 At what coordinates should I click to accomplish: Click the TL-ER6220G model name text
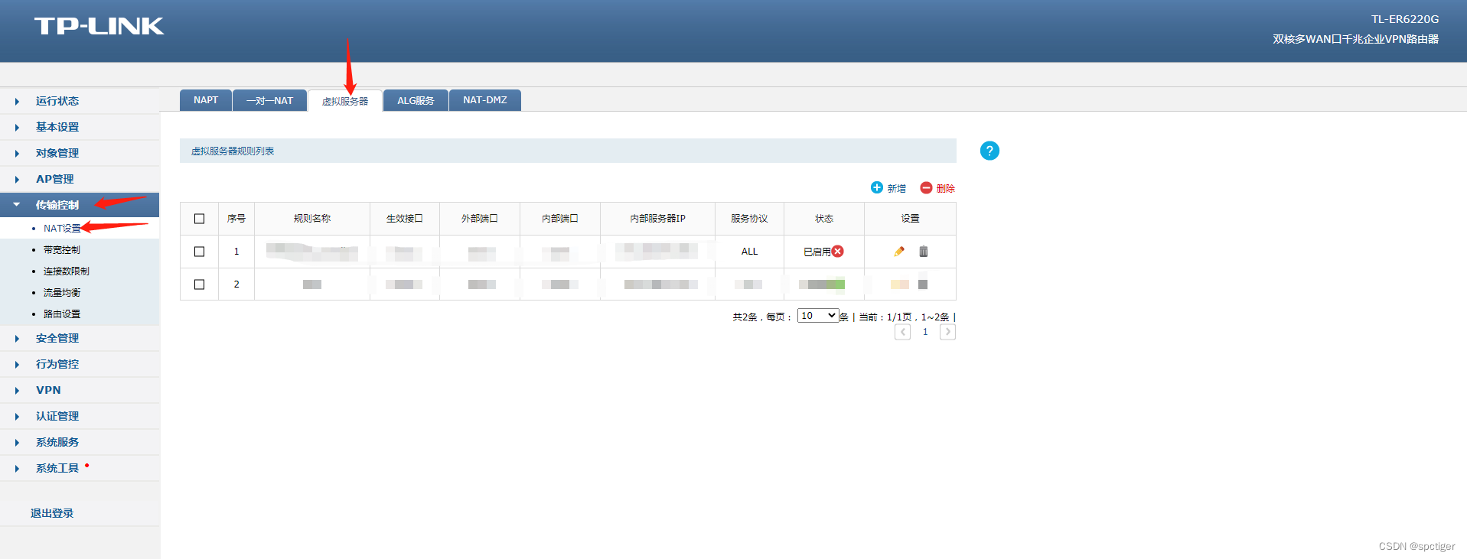1405,19
